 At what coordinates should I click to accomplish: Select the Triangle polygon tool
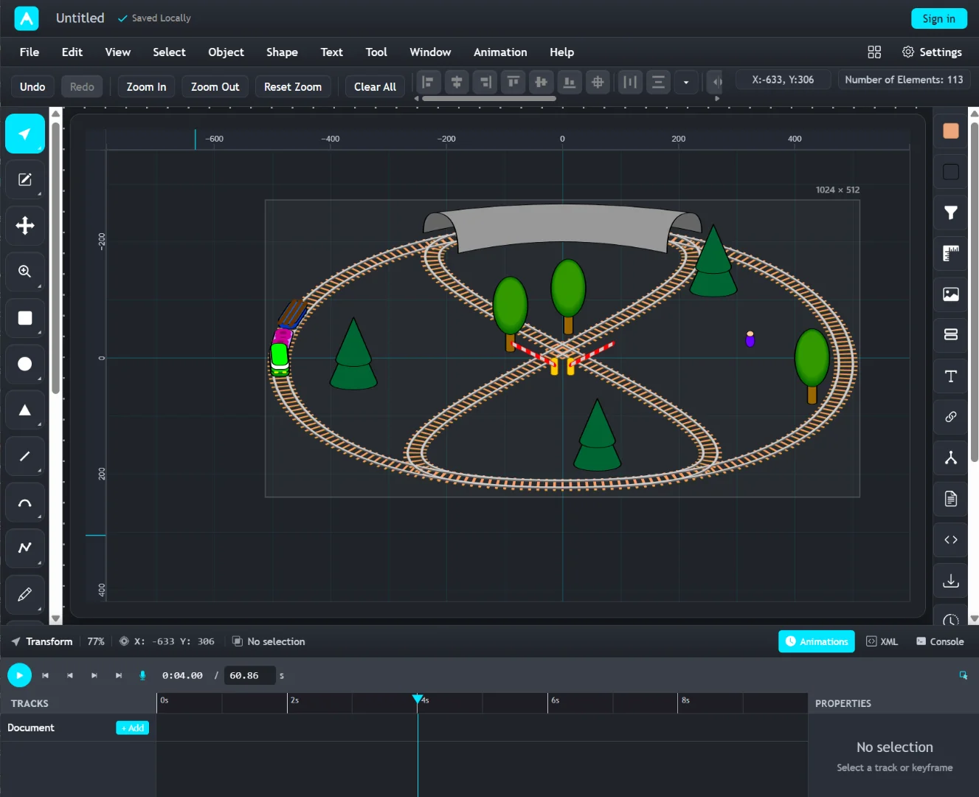pos(25,410)
